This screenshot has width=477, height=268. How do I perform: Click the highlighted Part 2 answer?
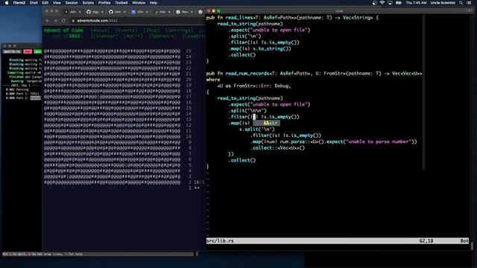(x=35, y=98)
